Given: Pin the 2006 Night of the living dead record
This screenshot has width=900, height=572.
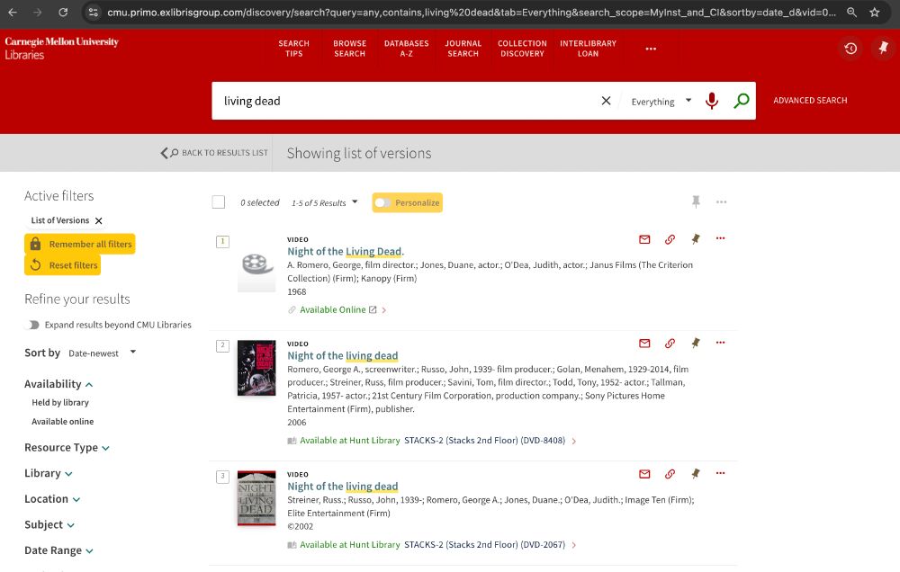Looking at the screenshot, I should coord(695,343).
